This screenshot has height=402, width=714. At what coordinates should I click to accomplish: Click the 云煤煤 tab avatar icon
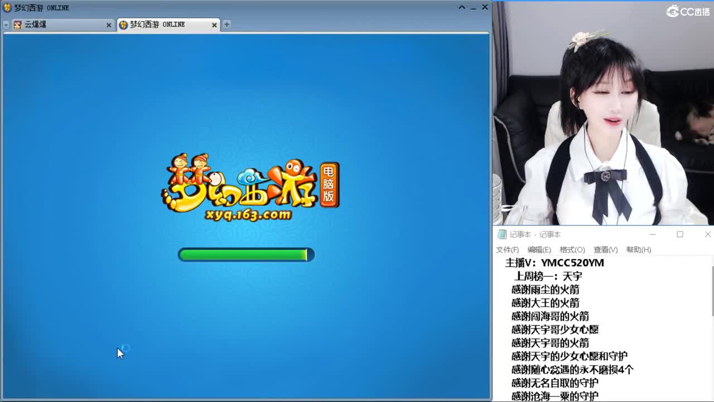tap(18, 25)
